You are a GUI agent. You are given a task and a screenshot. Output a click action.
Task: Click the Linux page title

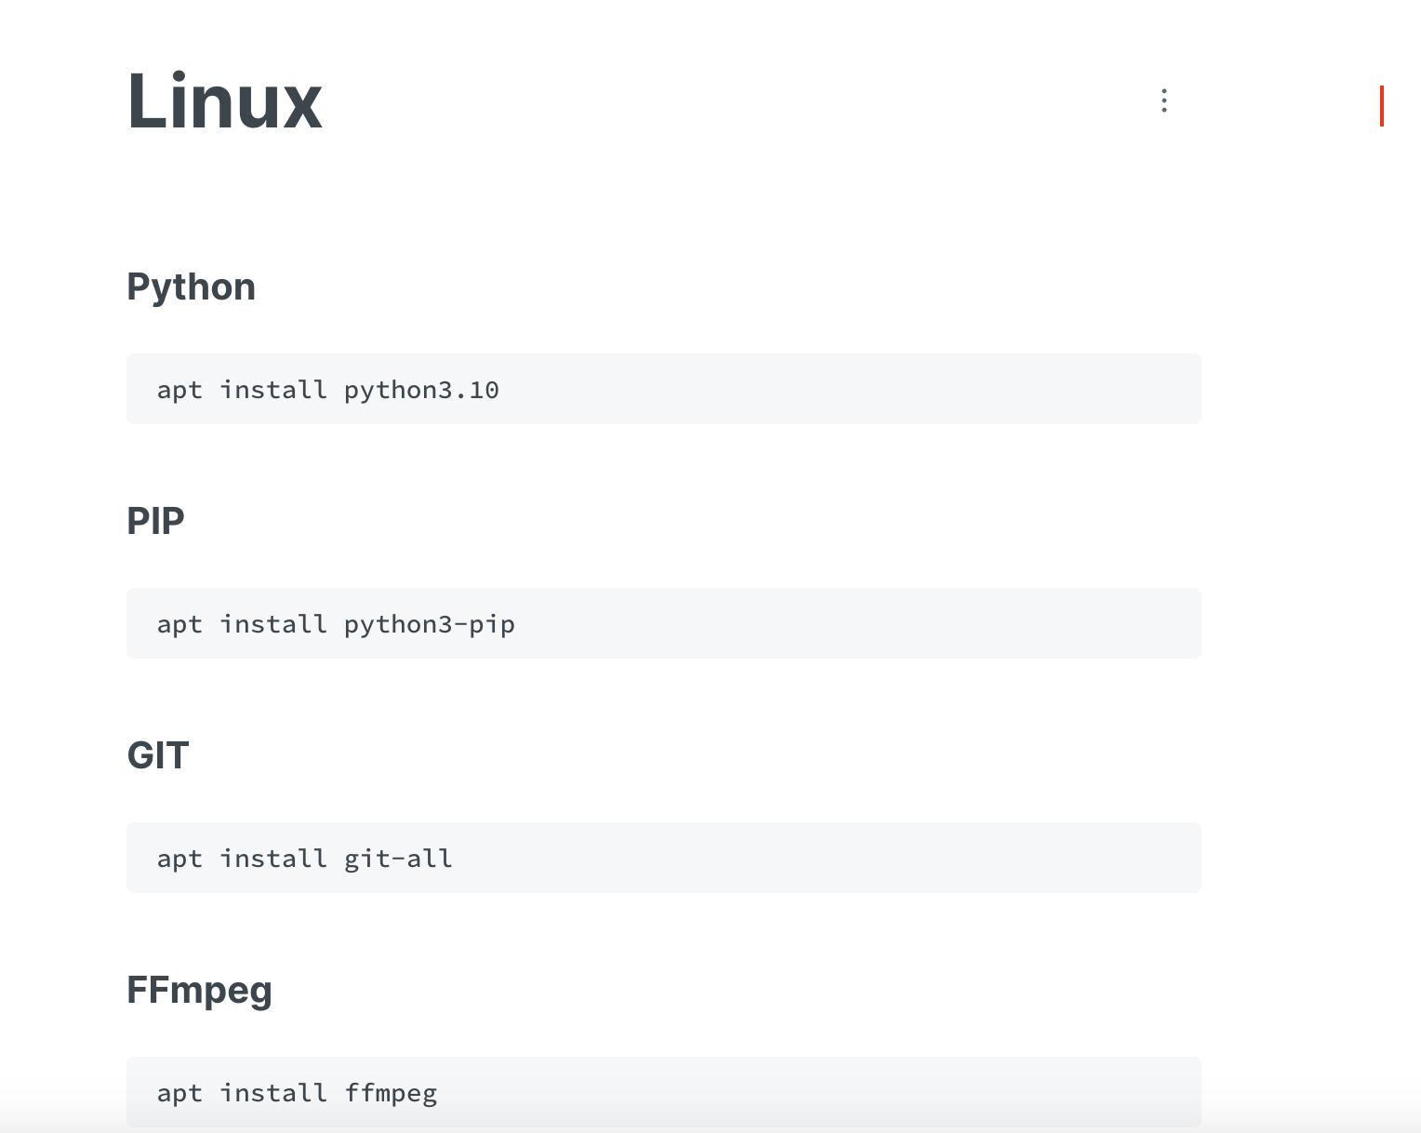(x=225, y=100)
